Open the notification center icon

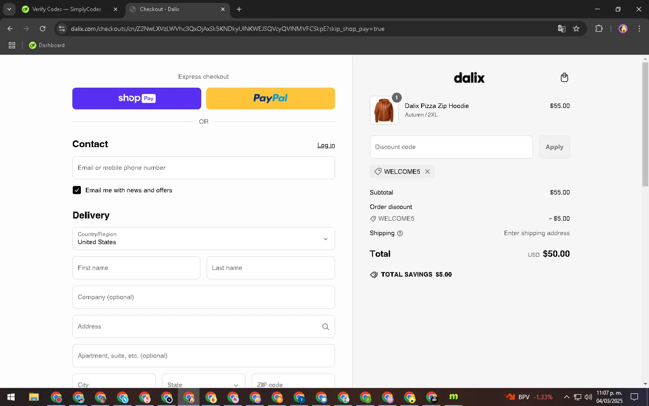(x=634, y=397)
